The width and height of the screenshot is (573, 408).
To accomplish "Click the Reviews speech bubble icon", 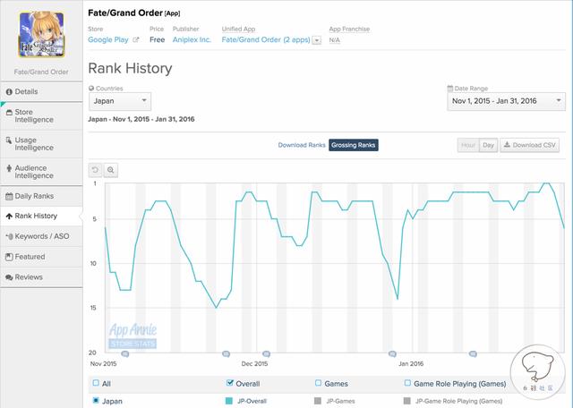I will click(x=9, y=277).
